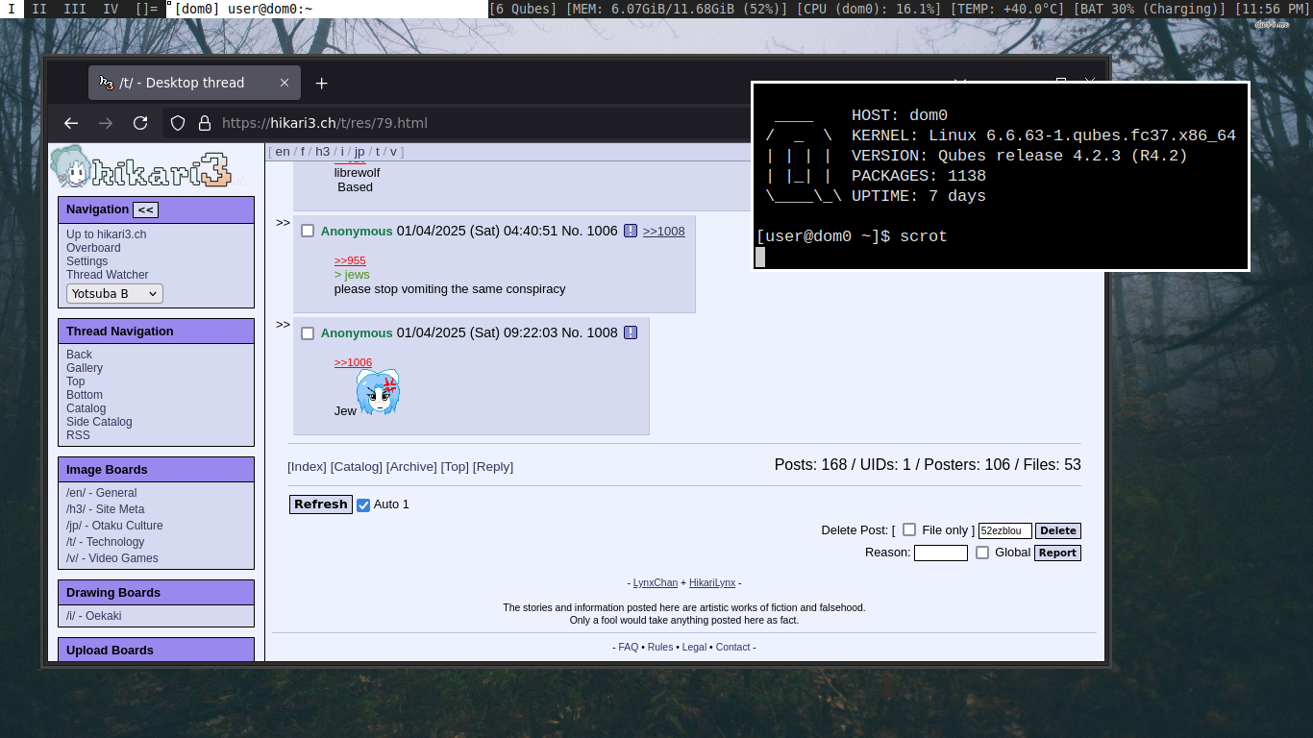Image resolution: width=1313 pixels, height=738 pixels.
Task: Click the Reason text input field
Action: pyautogui.click(x=940, y=553)
